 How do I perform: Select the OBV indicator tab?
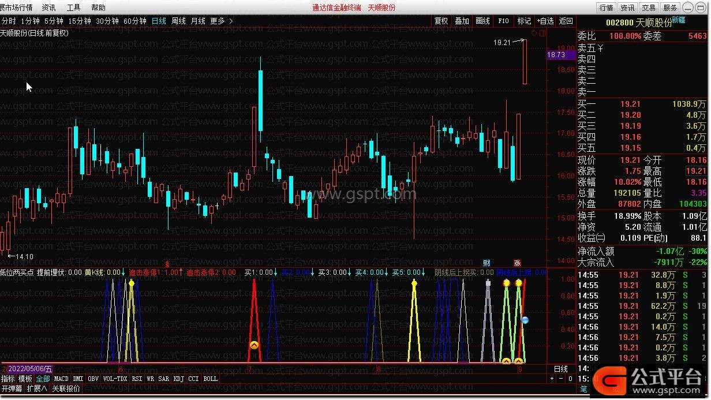(93, 379)
